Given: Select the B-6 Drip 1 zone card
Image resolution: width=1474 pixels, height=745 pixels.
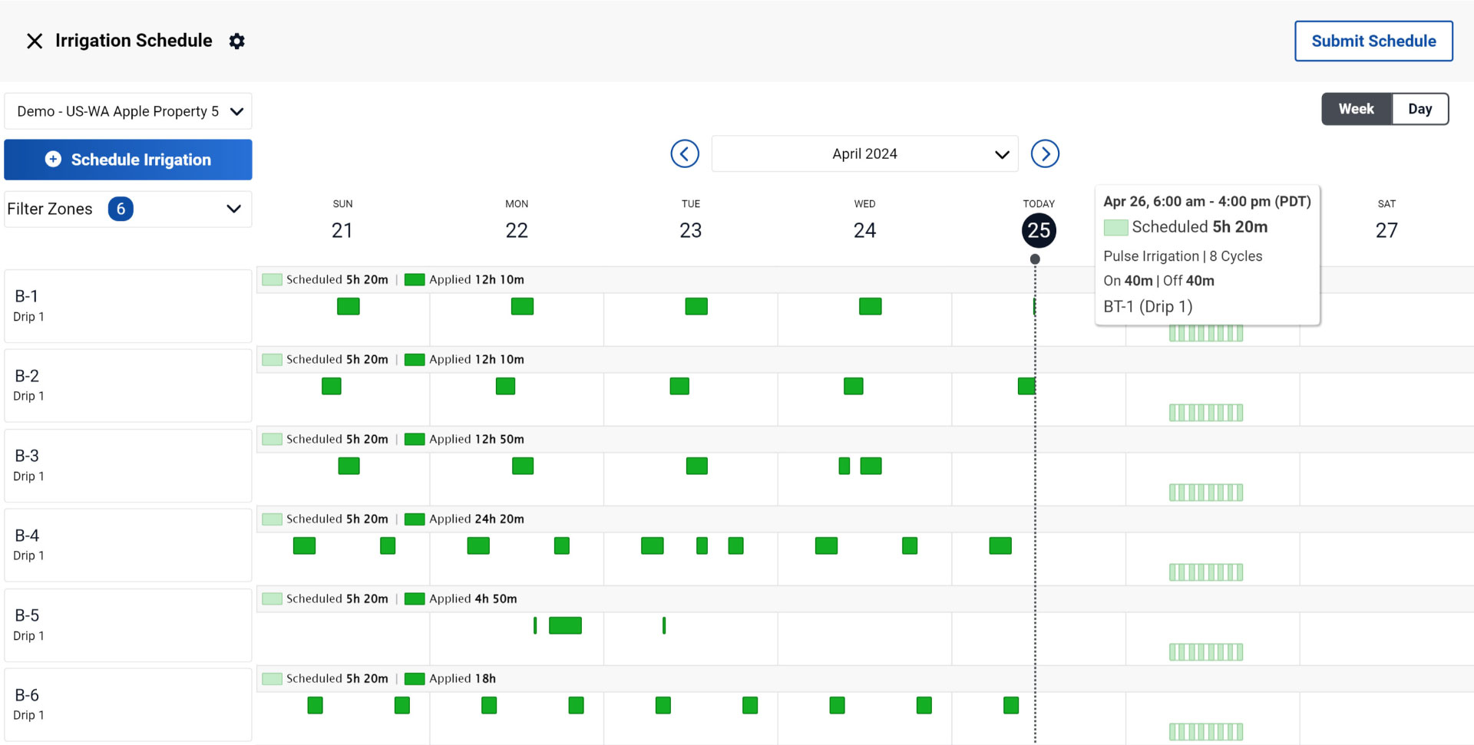Looking at the screenshot, I should [127, 704].
